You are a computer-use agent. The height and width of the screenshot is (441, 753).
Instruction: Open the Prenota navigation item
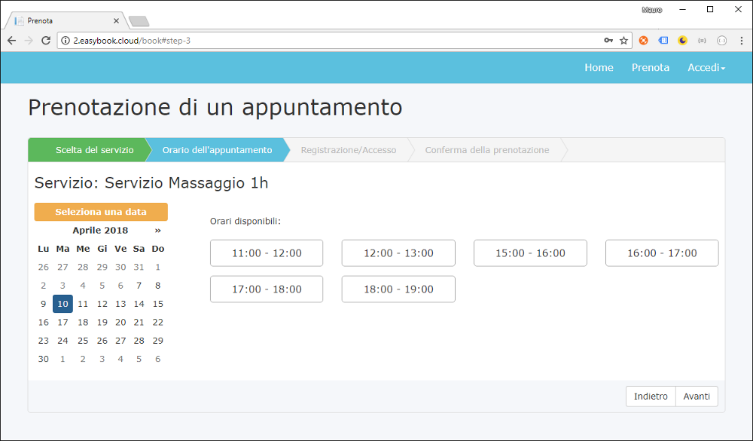click(x=650, y=67)
